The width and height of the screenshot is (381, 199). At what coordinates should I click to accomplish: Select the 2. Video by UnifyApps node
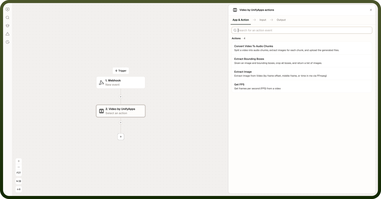click(121, 111)
